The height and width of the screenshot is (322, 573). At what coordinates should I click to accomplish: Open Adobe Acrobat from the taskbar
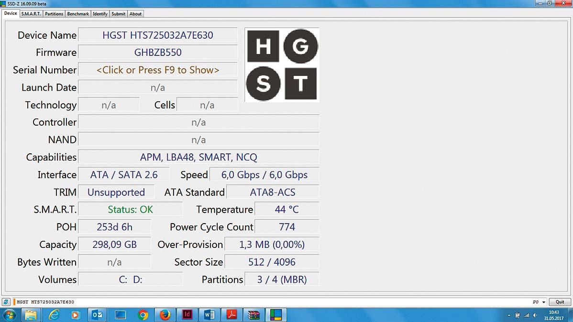(231, 315)
